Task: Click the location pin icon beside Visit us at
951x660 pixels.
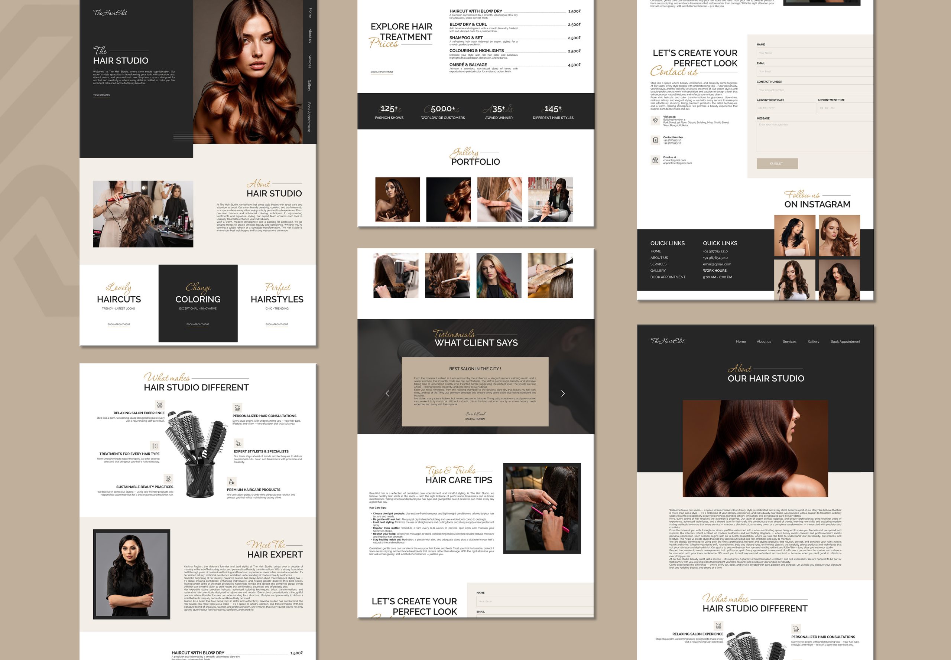Action: [x=656, y=121]
